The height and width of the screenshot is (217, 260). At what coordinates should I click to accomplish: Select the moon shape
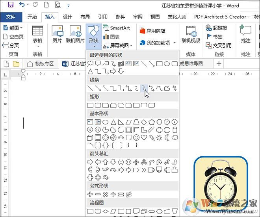[167, 137]
